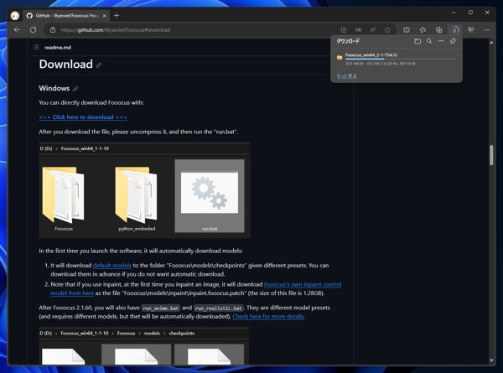Image resolution: width=503 pixels, height=373 pixels.
Task: Pin the downloads panel
Action: click(x=453, y=41)
